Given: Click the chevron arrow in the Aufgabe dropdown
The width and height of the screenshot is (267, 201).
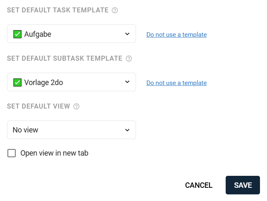Looking at the screenshot, I should click(x=127, y=34).
